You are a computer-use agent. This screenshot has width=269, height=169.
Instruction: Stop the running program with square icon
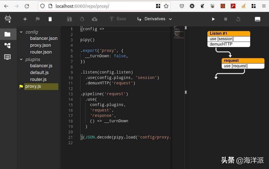[x=226, y=19]
